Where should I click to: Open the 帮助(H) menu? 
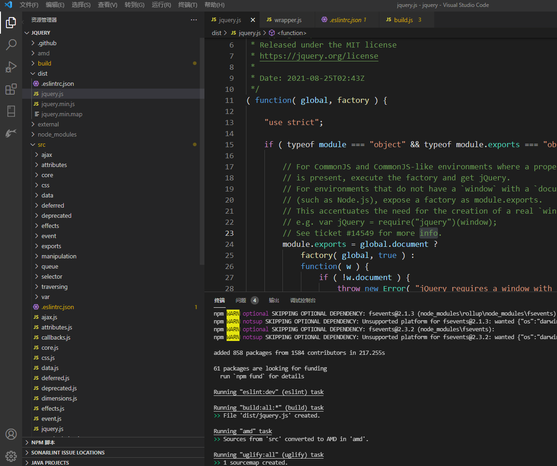click(x=215, y=5)
